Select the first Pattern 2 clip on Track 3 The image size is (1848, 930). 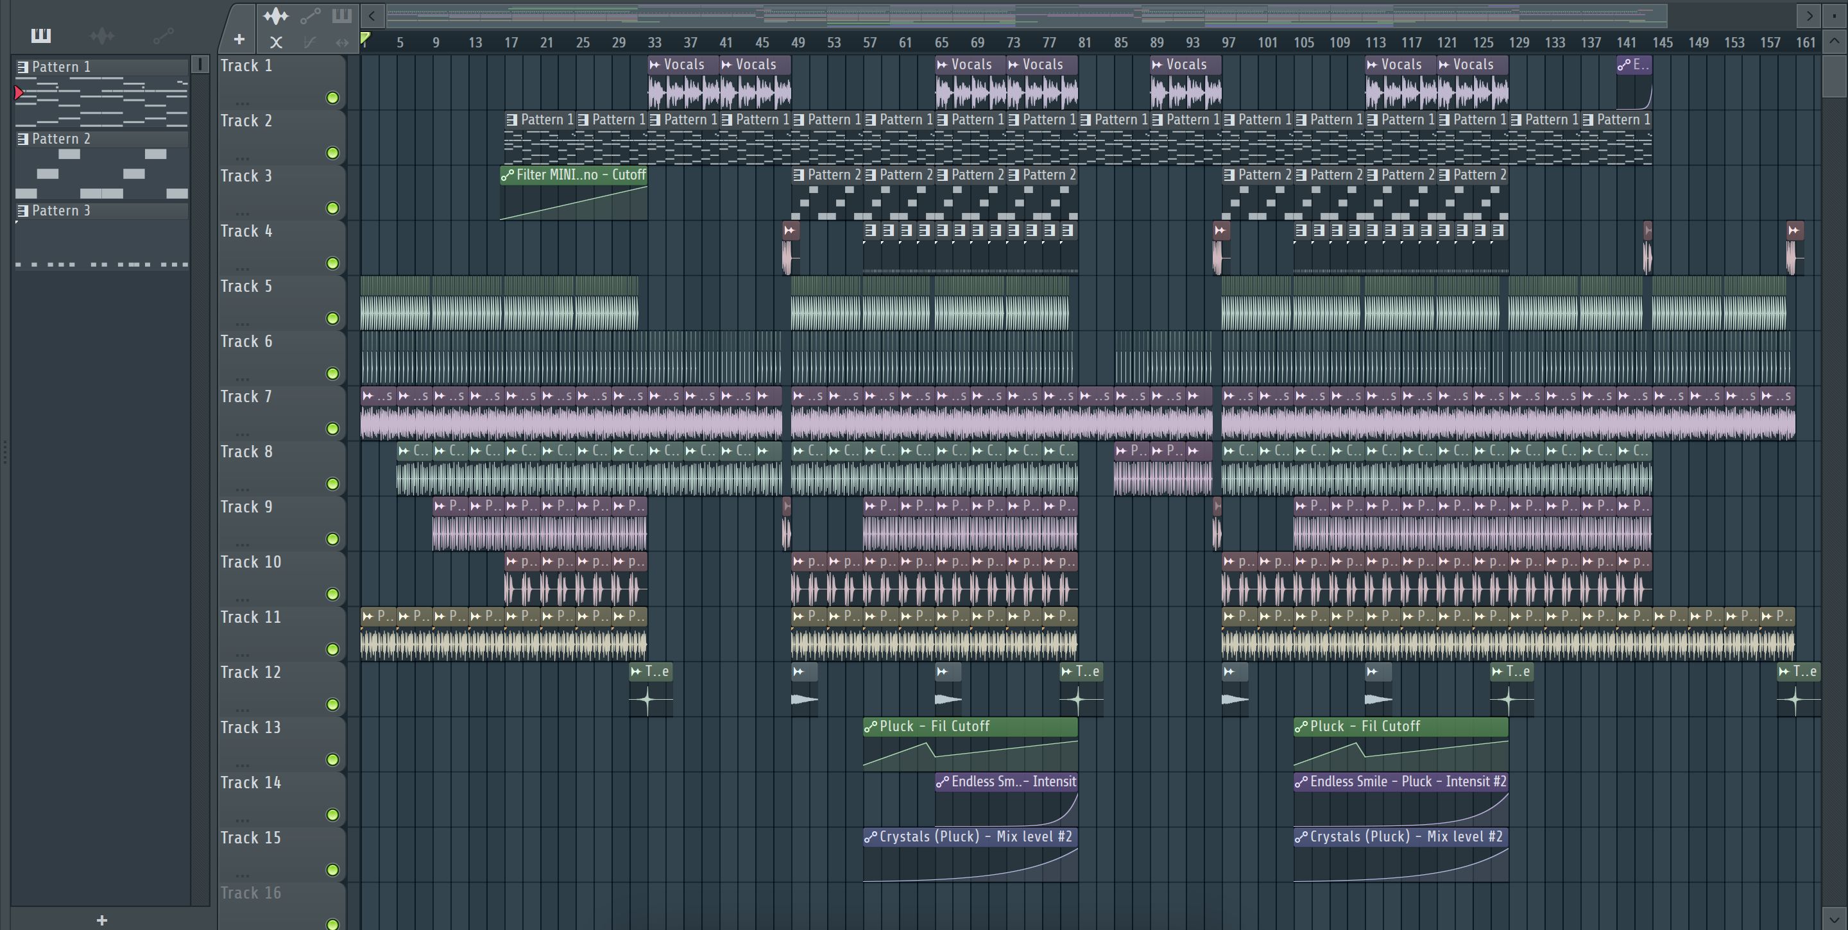(826, 193)
